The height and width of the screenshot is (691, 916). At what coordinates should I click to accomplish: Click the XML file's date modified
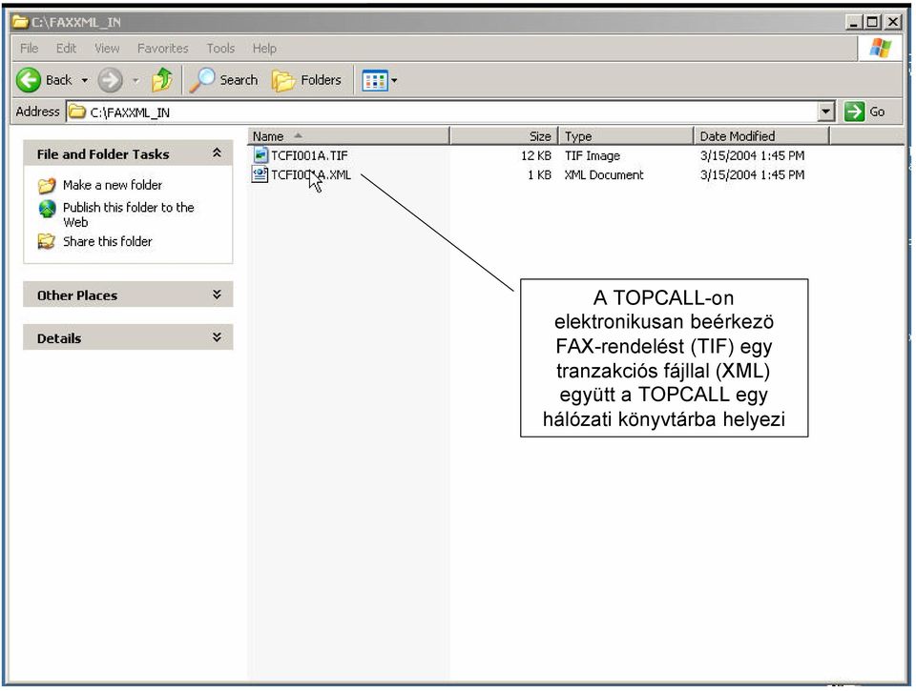pos(753,175)
